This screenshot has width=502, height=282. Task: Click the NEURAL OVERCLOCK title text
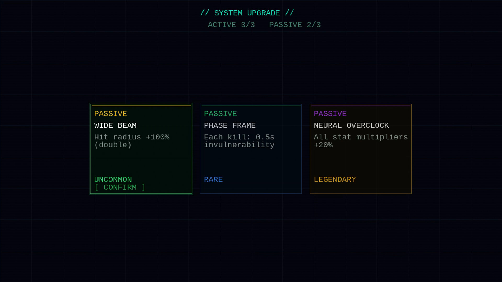coord(351,125)
